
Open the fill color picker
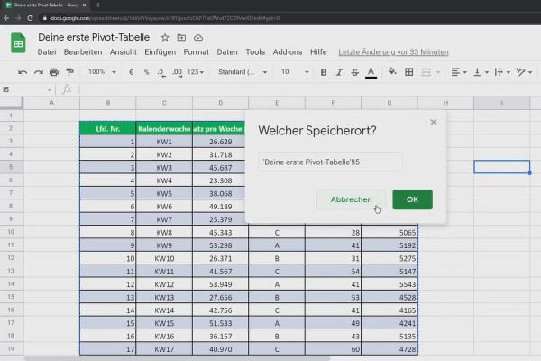click(392, 72)
